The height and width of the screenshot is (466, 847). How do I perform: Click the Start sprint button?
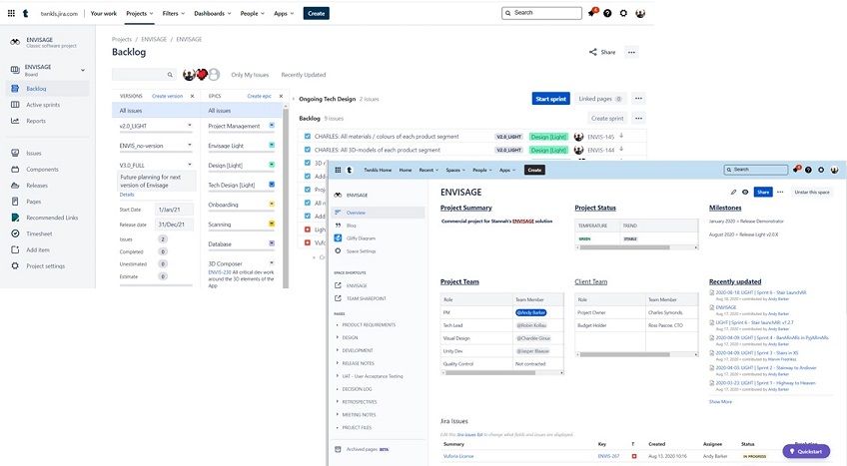point(550,99)
